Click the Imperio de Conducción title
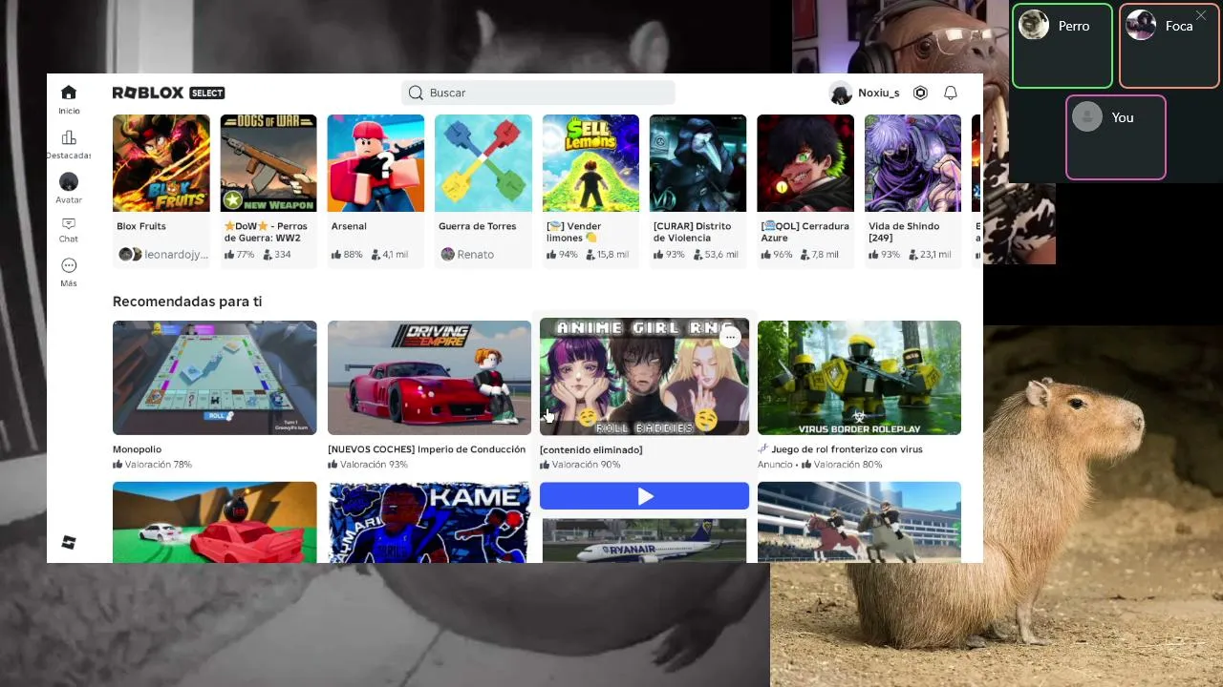Viewport: 1223px width, 687px height. tap(426, 449)
